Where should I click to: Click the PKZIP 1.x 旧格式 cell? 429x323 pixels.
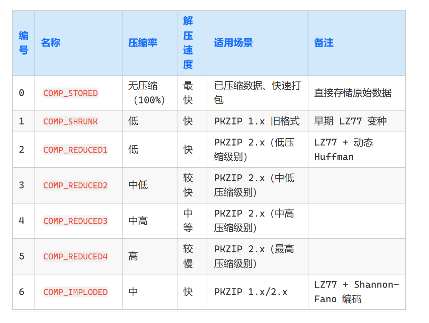257,121
